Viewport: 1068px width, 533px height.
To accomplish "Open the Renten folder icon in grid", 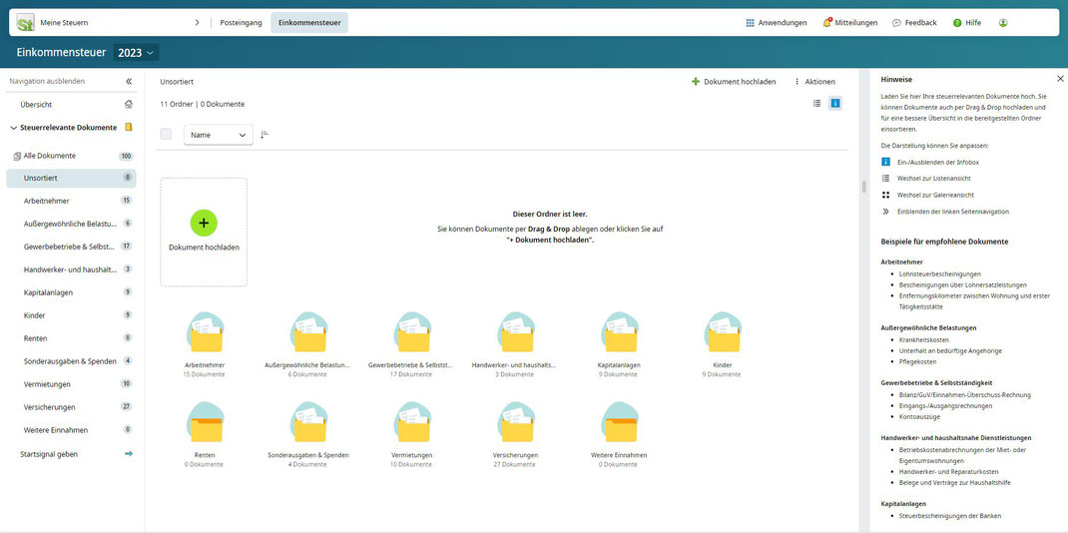I will (x=205, y=423).
